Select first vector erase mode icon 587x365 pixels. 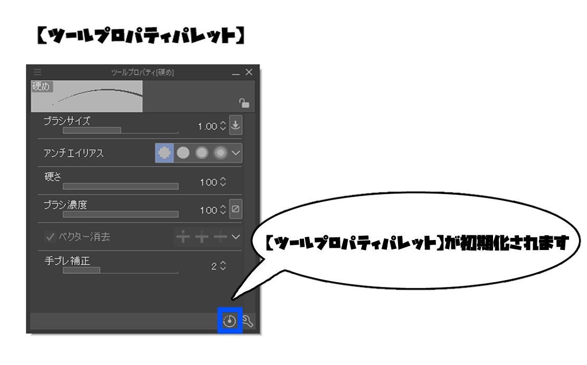[x=183, y=237]
